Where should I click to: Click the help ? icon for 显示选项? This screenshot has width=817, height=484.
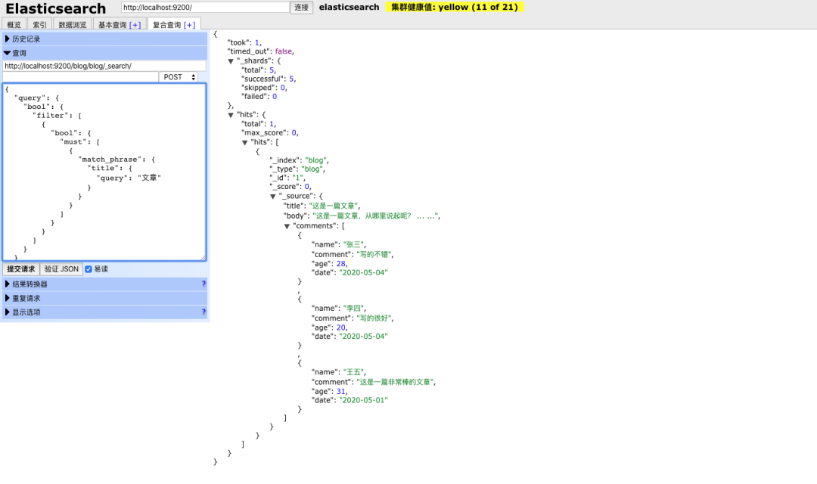point(203,312)
